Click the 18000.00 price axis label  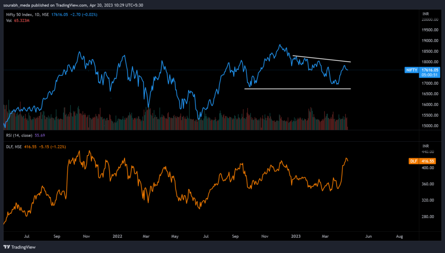(x=430, y=62)
